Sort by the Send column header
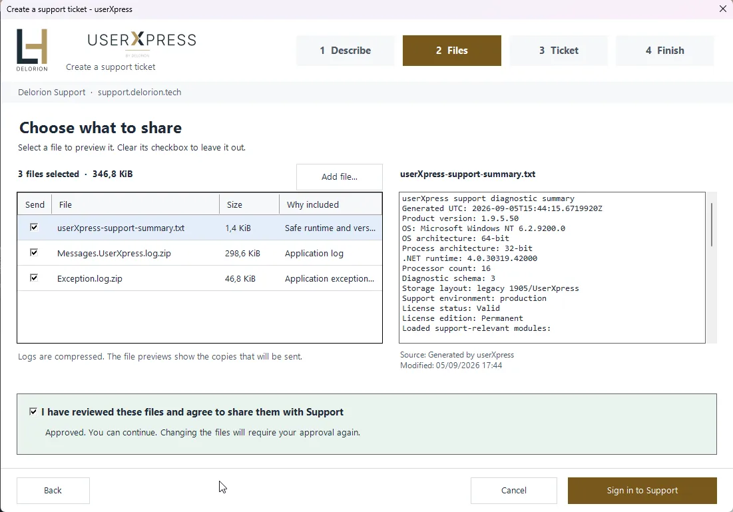This screenshot has height=512, width=733. click(35, 204)
